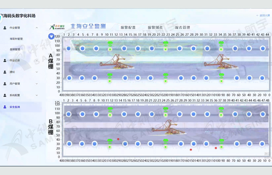Click the 作业记录 person icon
This screenshot has width=272, height=175.
pyautogui.click(x=5, y=60)
